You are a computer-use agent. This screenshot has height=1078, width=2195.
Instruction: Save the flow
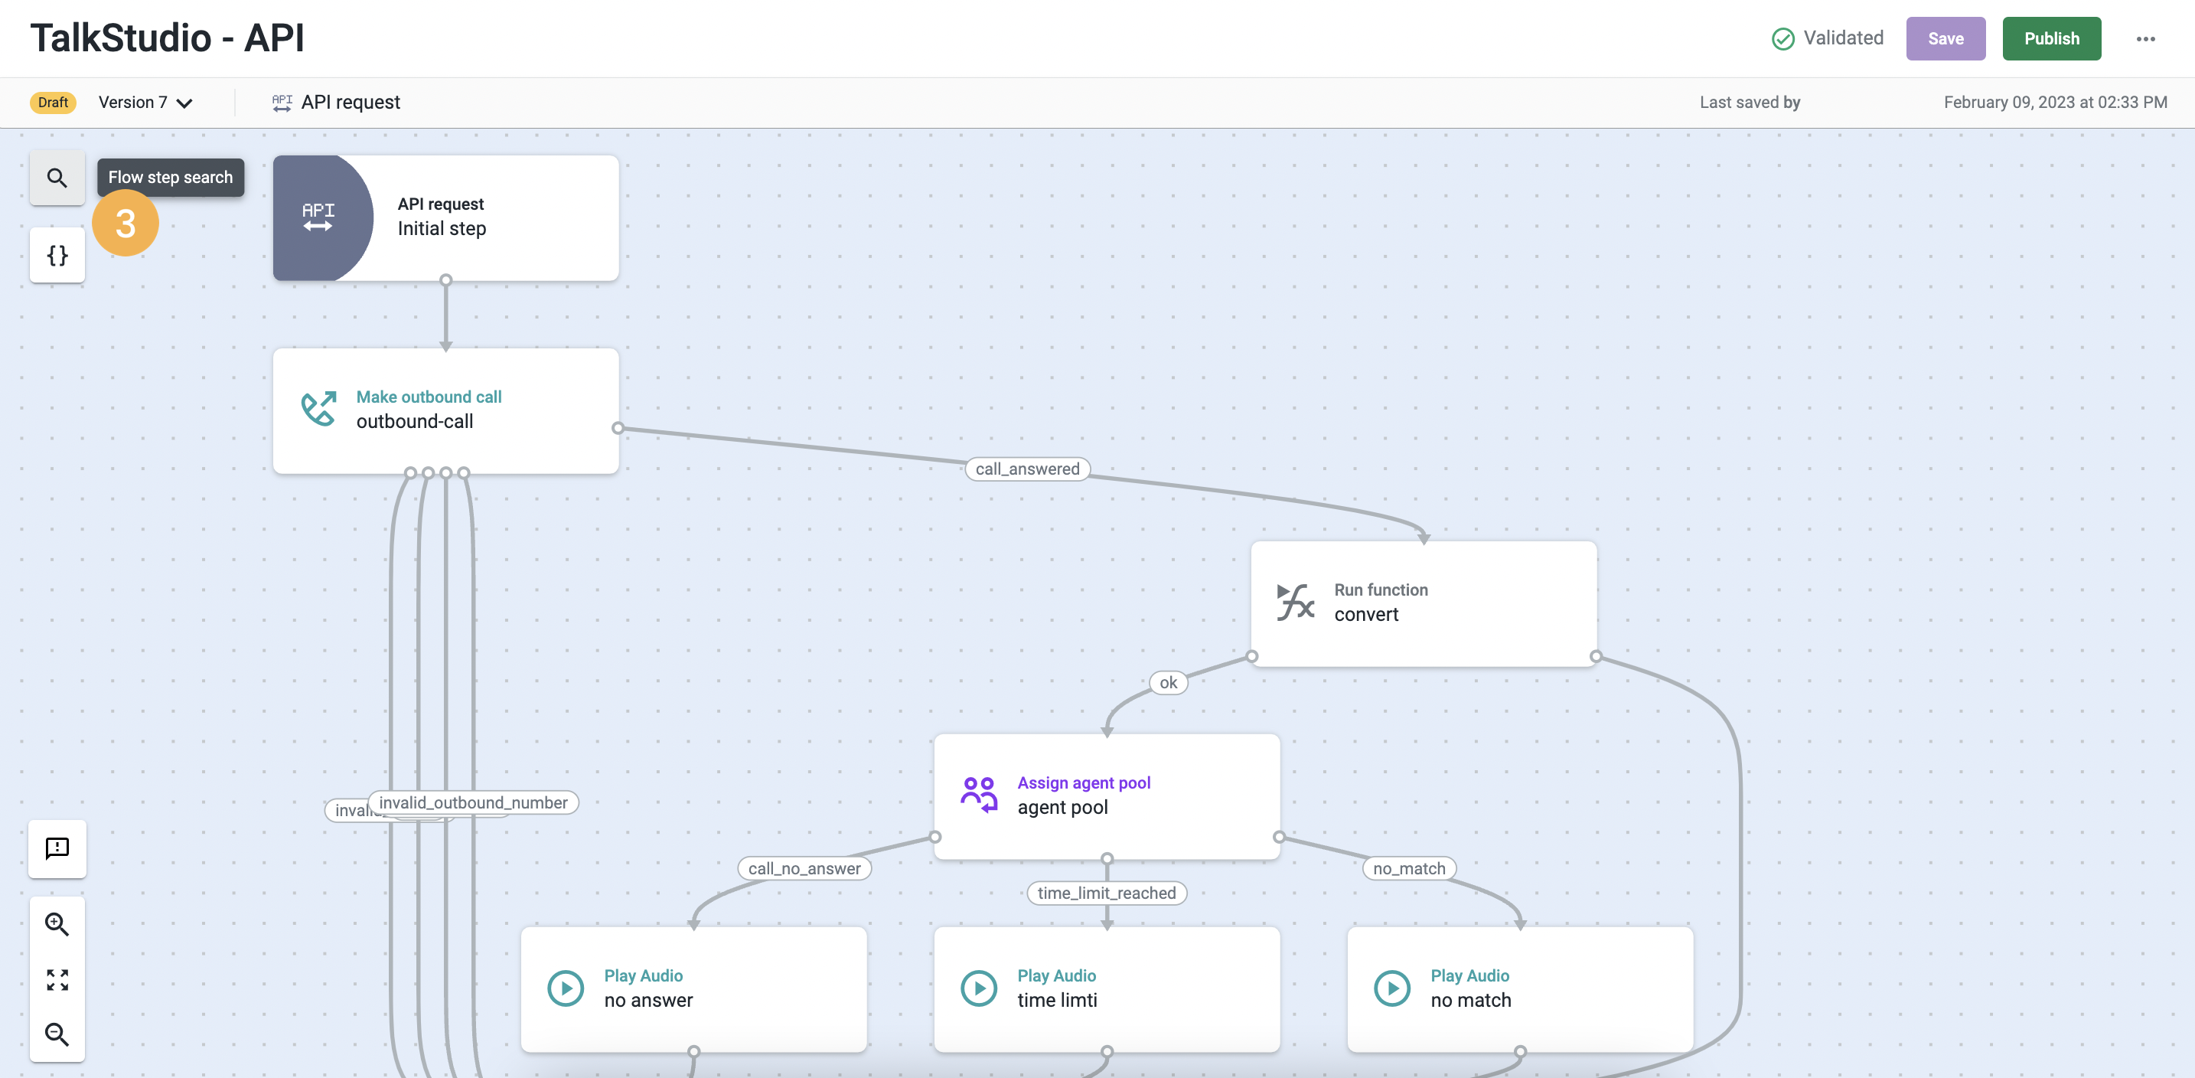click(x=1945, y=39)
